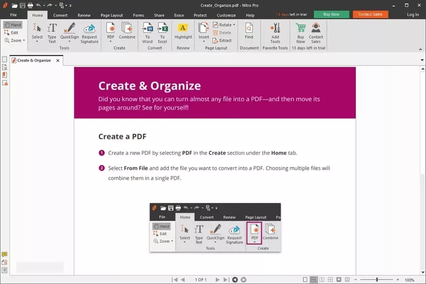Enable single page view in status bar

click(x=305, y=279)
